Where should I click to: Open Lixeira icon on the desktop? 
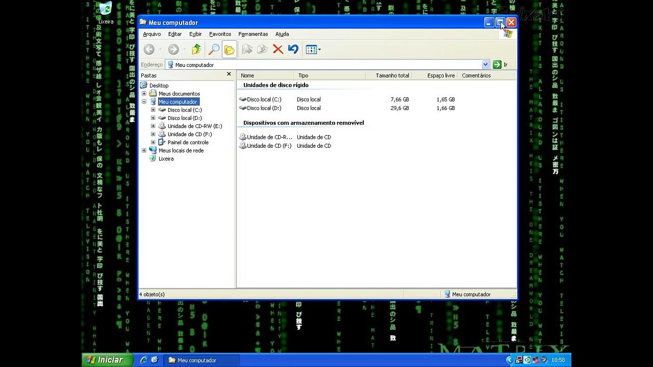tap(106, 13)
